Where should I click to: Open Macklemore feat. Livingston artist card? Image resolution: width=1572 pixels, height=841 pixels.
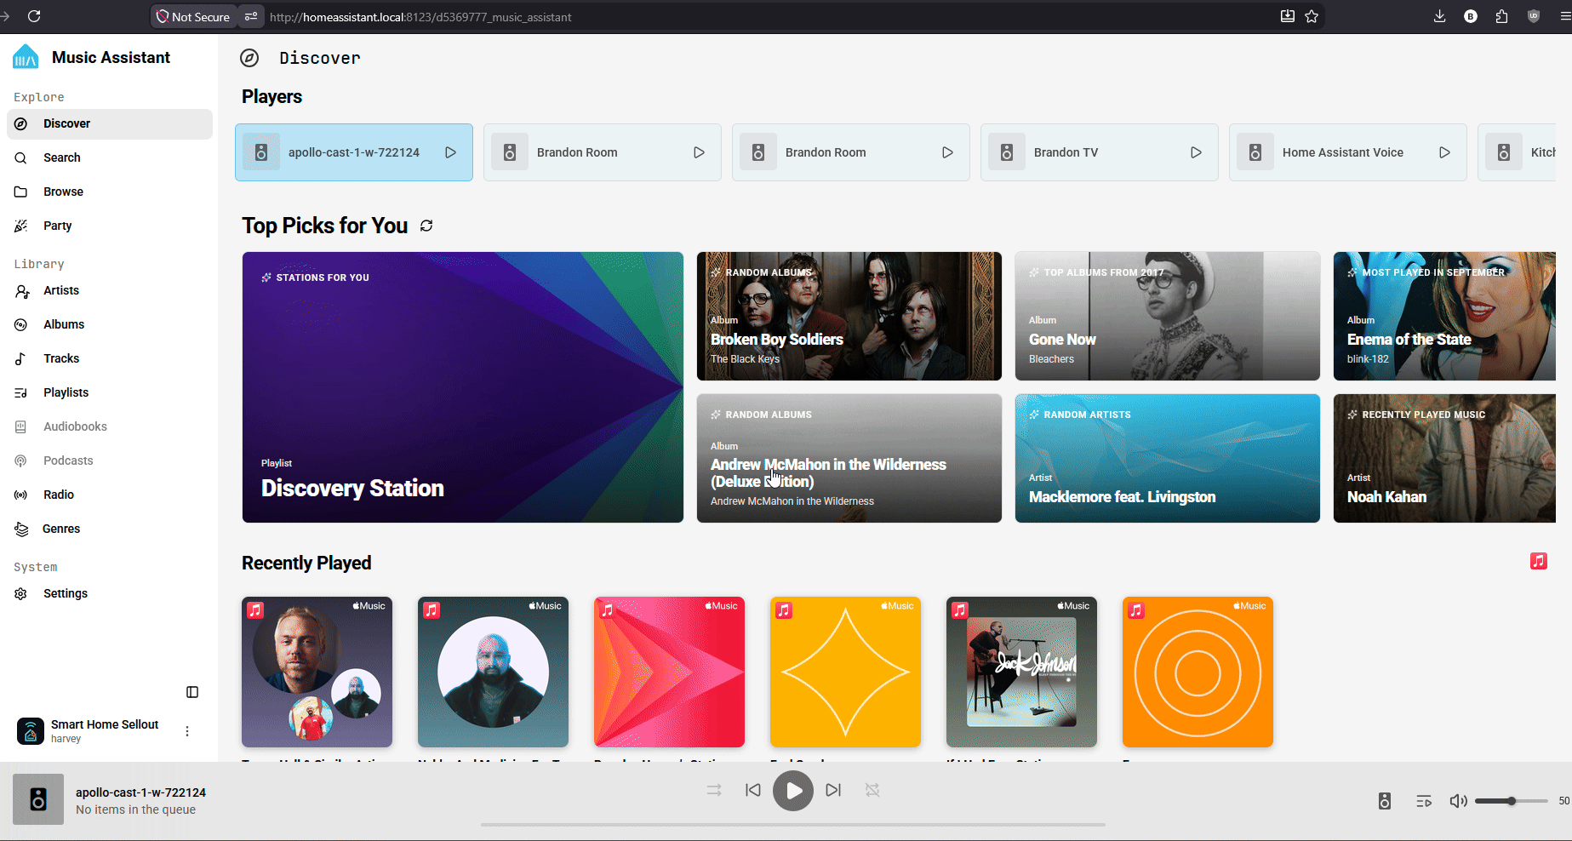point(1168,458)
